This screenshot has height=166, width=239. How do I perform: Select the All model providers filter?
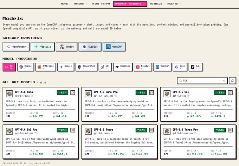pyautogui.click(x=9, y=67)
